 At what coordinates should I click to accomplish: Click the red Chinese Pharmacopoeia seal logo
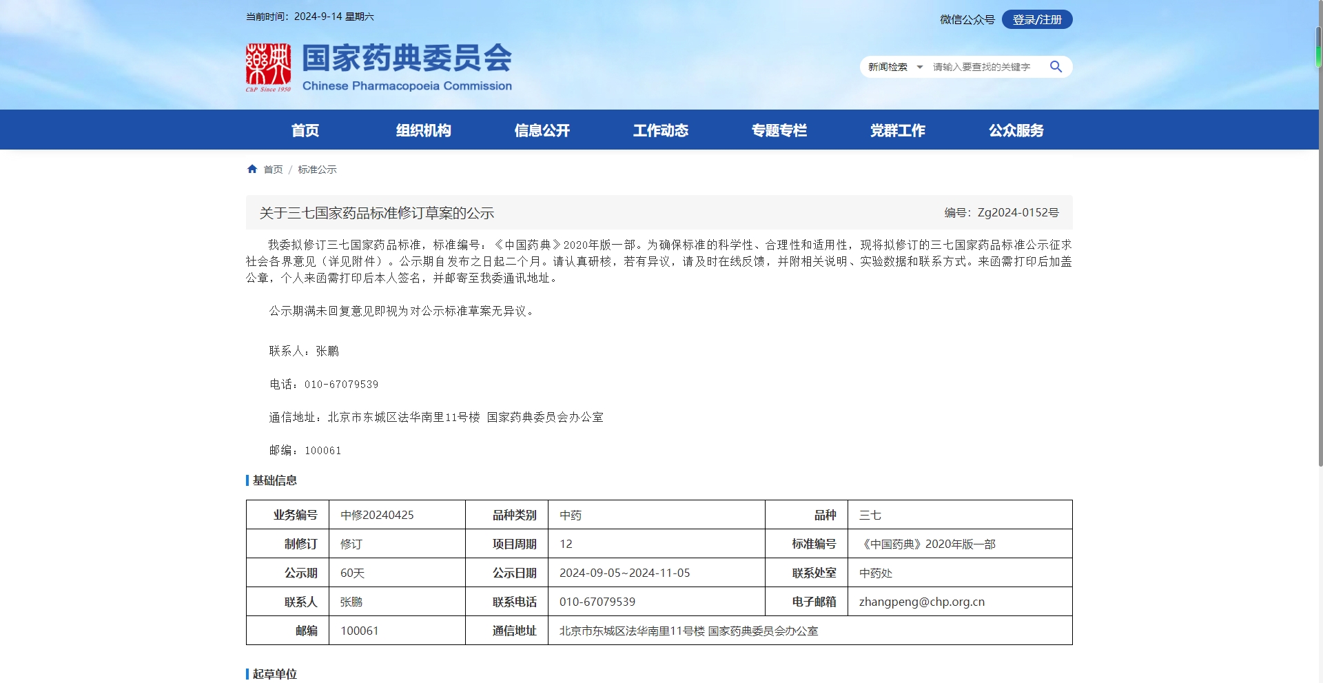pyautogui.click(x=268, y=67)
